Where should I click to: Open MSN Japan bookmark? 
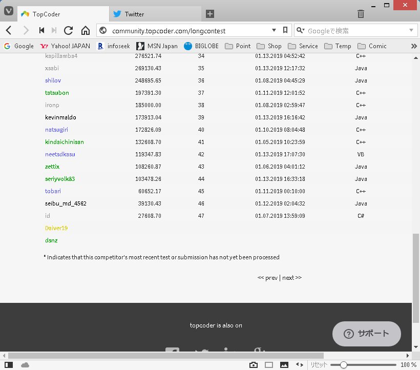(157, 46)
